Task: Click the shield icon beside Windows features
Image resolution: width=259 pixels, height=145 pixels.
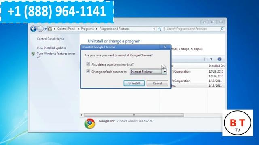Action: click(x=33, y=54)
